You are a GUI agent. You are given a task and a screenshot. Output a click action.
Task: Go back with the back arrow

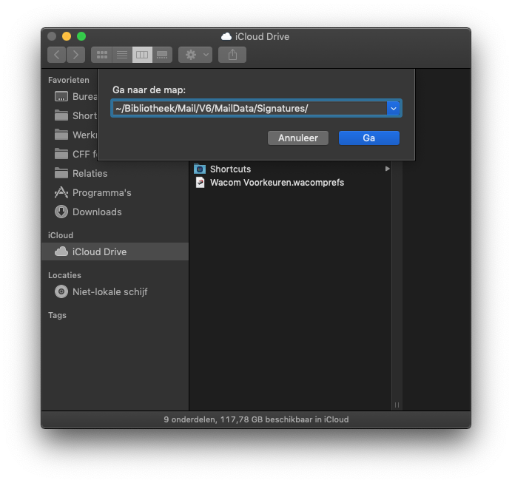click(56, 55)
